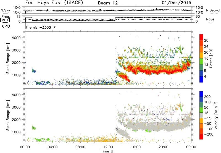Click the "12:00" time tick label
The height and width of the screenshot is (153, 221).
coord(108,147)
